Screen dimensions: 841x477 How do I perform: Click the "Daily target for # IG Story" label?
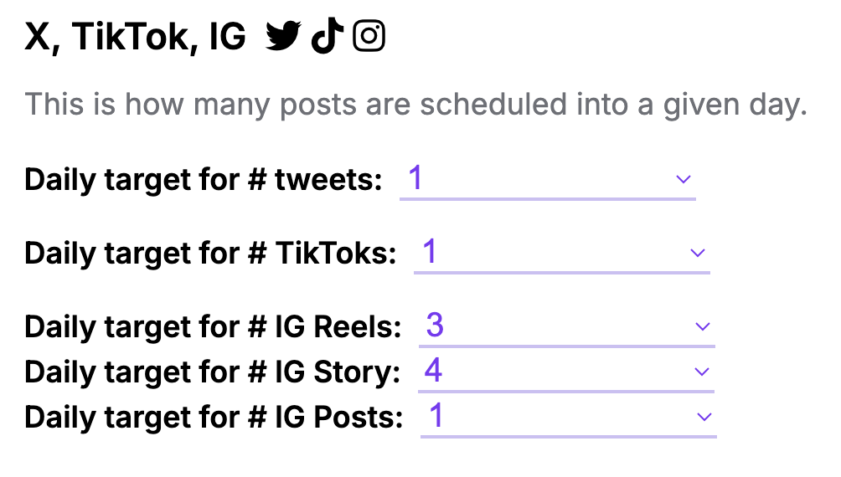click(x=213, y=371)
